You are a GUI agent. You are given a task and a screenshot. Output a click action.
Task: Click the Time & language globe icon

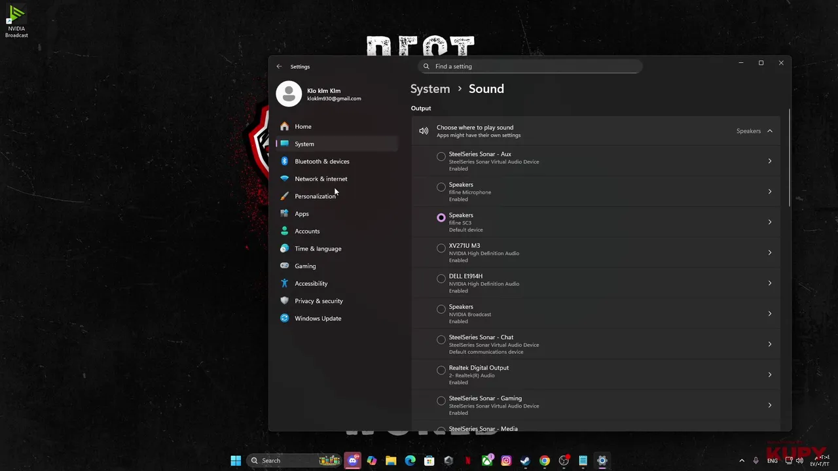[x=284, y=249]
